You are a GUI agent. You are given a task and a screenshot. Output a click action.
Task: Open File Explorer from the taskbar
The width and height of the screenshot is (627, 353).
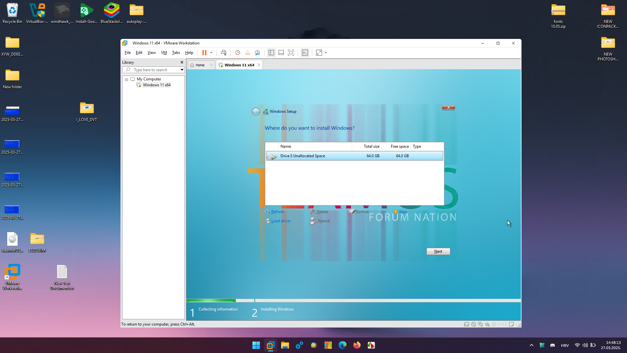point(285,345)
